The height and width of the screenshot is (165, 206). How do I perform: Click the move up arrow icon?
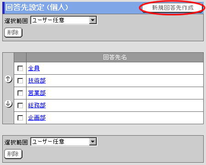8,79
